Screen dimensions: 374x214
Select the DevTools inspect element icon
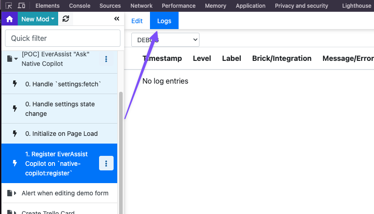pos(9,6)
